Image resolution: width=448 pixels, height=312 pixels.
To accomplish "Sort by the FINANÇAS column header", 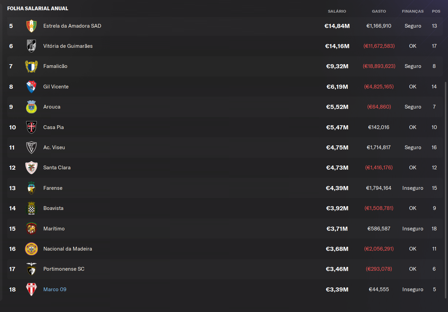I will [x=413, y=11].
